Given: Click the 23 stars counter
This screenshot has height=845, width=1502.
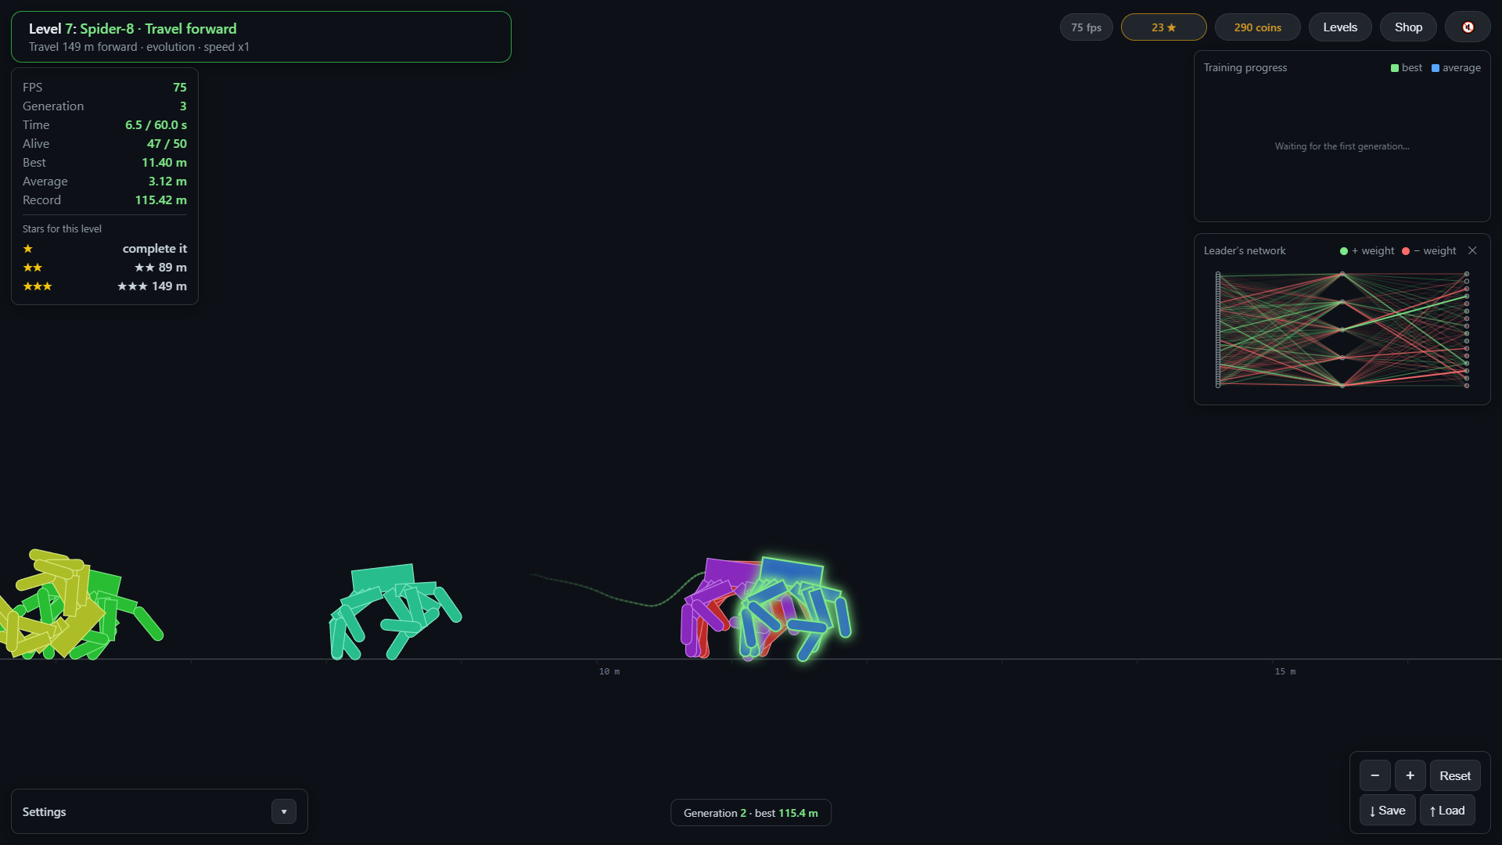Looking at the screenshot, I should 1163,27.
